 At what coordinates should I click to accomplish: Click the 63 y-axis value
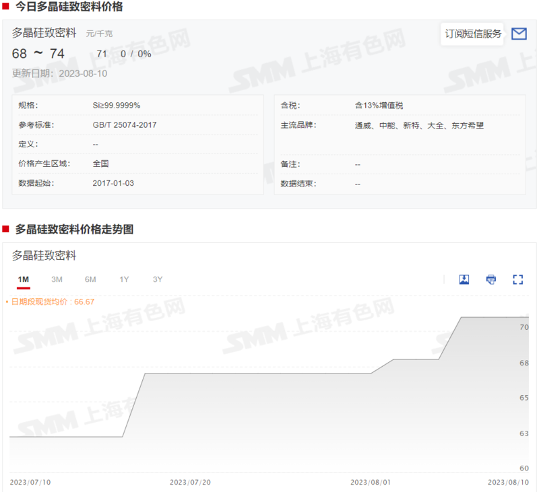[x=524, y=433]
